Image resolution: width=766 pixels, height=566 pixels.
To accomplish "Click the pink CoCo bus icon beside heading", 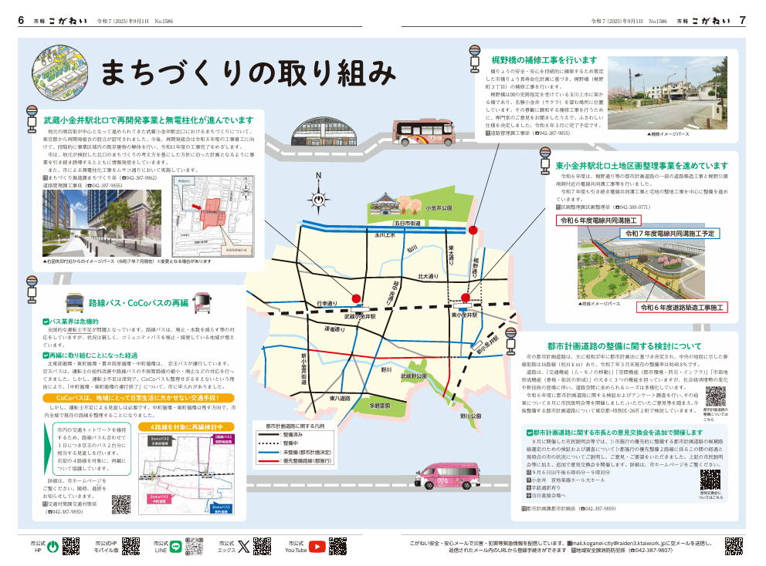I will tap(202, 302).
